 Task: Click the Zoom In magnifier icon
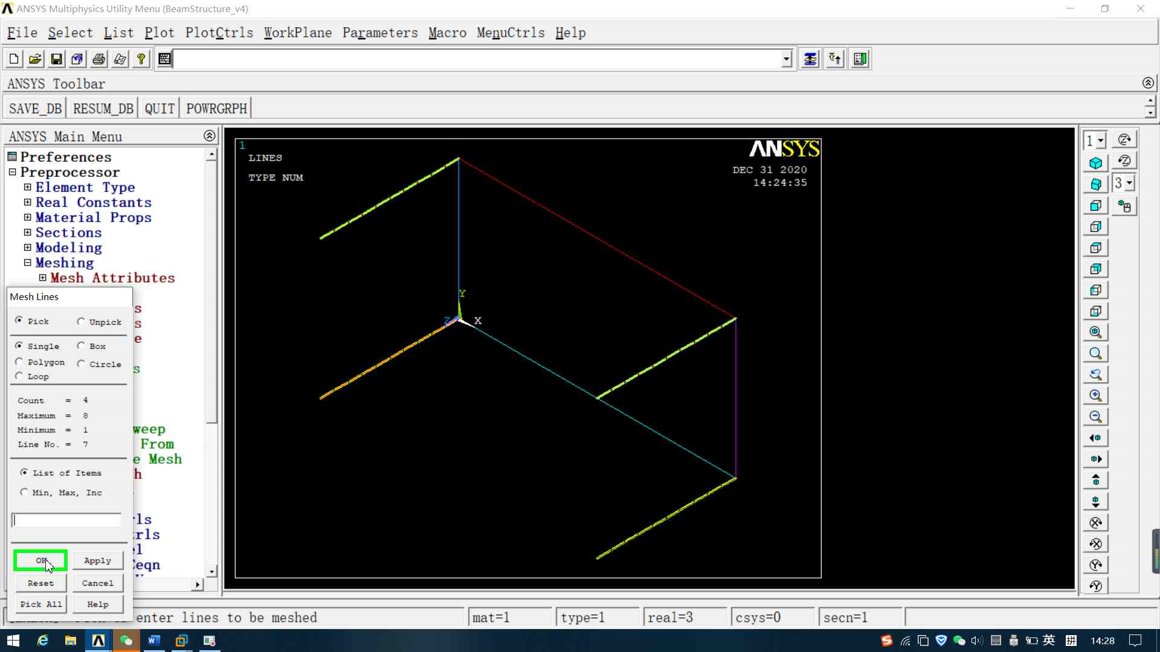tap(1095, 395)
